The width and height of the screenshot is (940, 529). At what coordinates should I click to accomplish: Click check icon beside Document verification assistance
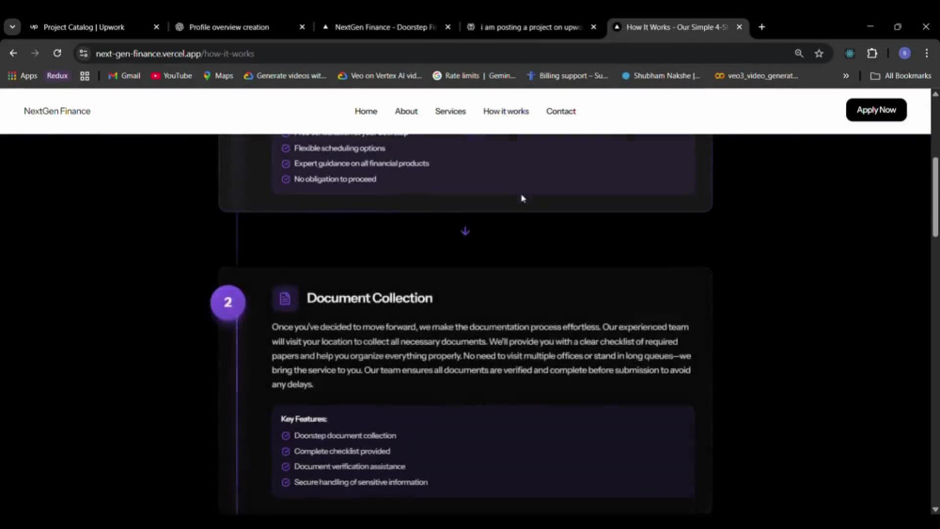286,467
